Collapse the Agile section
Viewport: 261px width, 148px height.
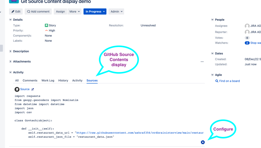point(212,75)
